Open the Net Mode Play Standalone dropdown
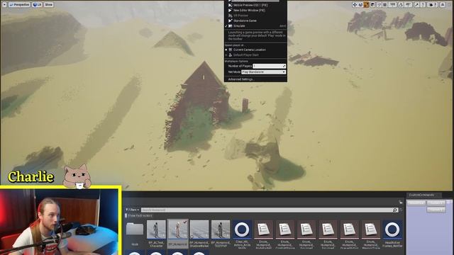This screenshot has height=255, width=454. 263,72
